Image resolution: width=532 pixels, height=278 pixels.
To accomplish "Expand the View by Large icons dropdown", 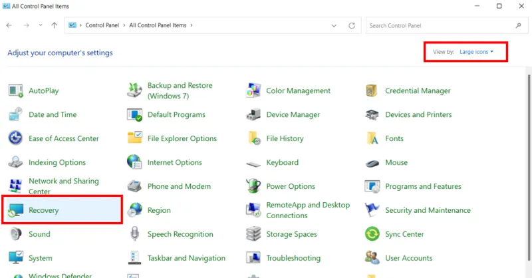I will [x=476, y=52].
